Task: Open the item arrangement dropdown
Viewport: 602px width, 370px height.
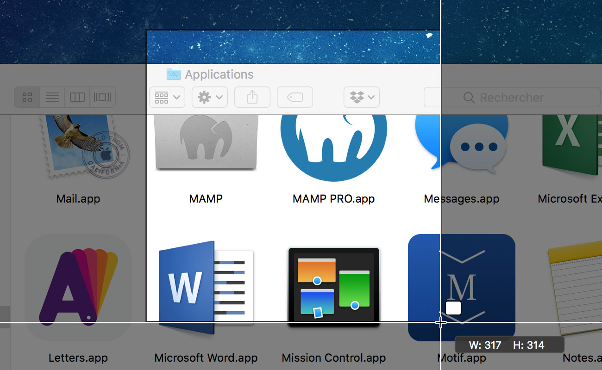Action: 167,97
